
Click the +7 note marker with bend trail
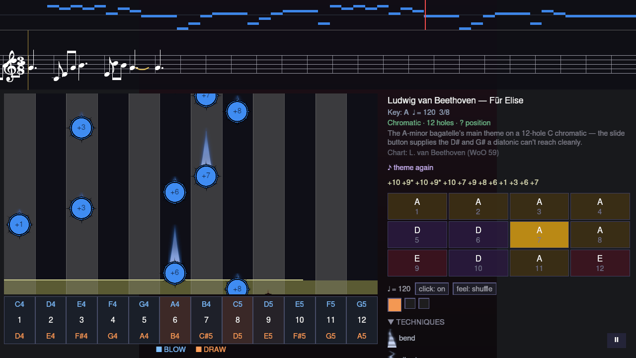point(206,176)
